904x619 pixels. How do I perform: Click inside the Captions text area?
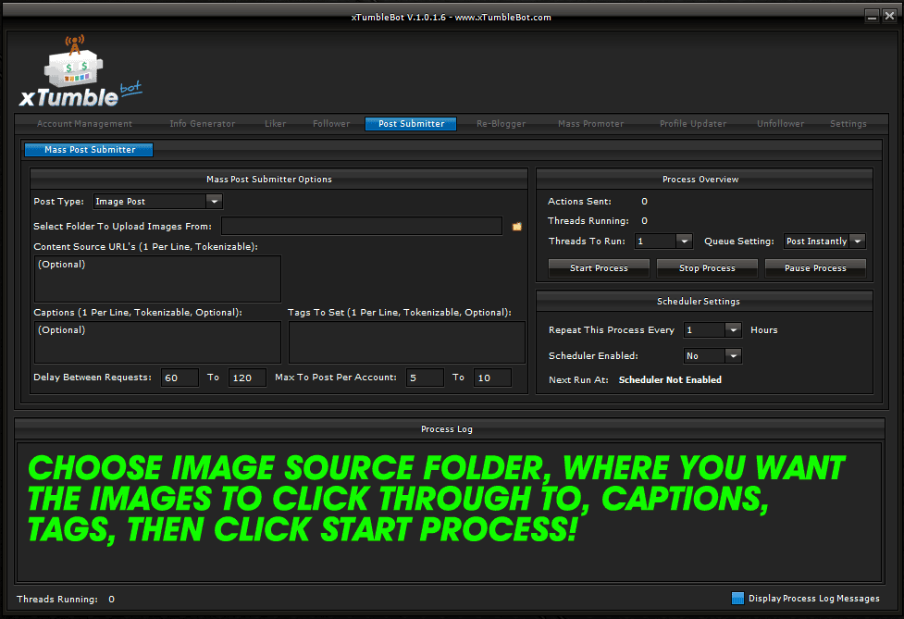(157, 342)
